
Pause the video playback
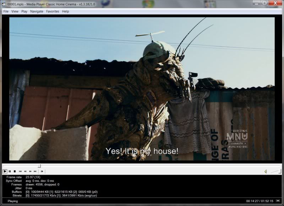(10, 171)
